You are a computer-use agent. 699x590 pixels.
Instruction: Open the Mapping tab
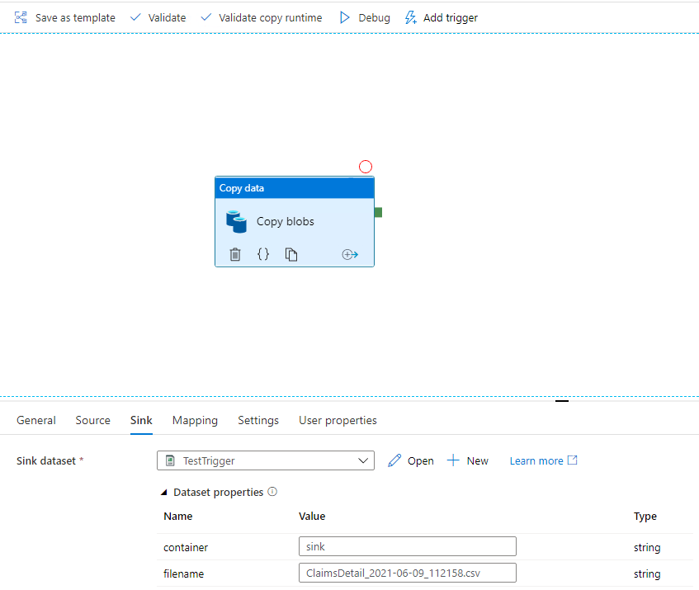pos(195,420)
